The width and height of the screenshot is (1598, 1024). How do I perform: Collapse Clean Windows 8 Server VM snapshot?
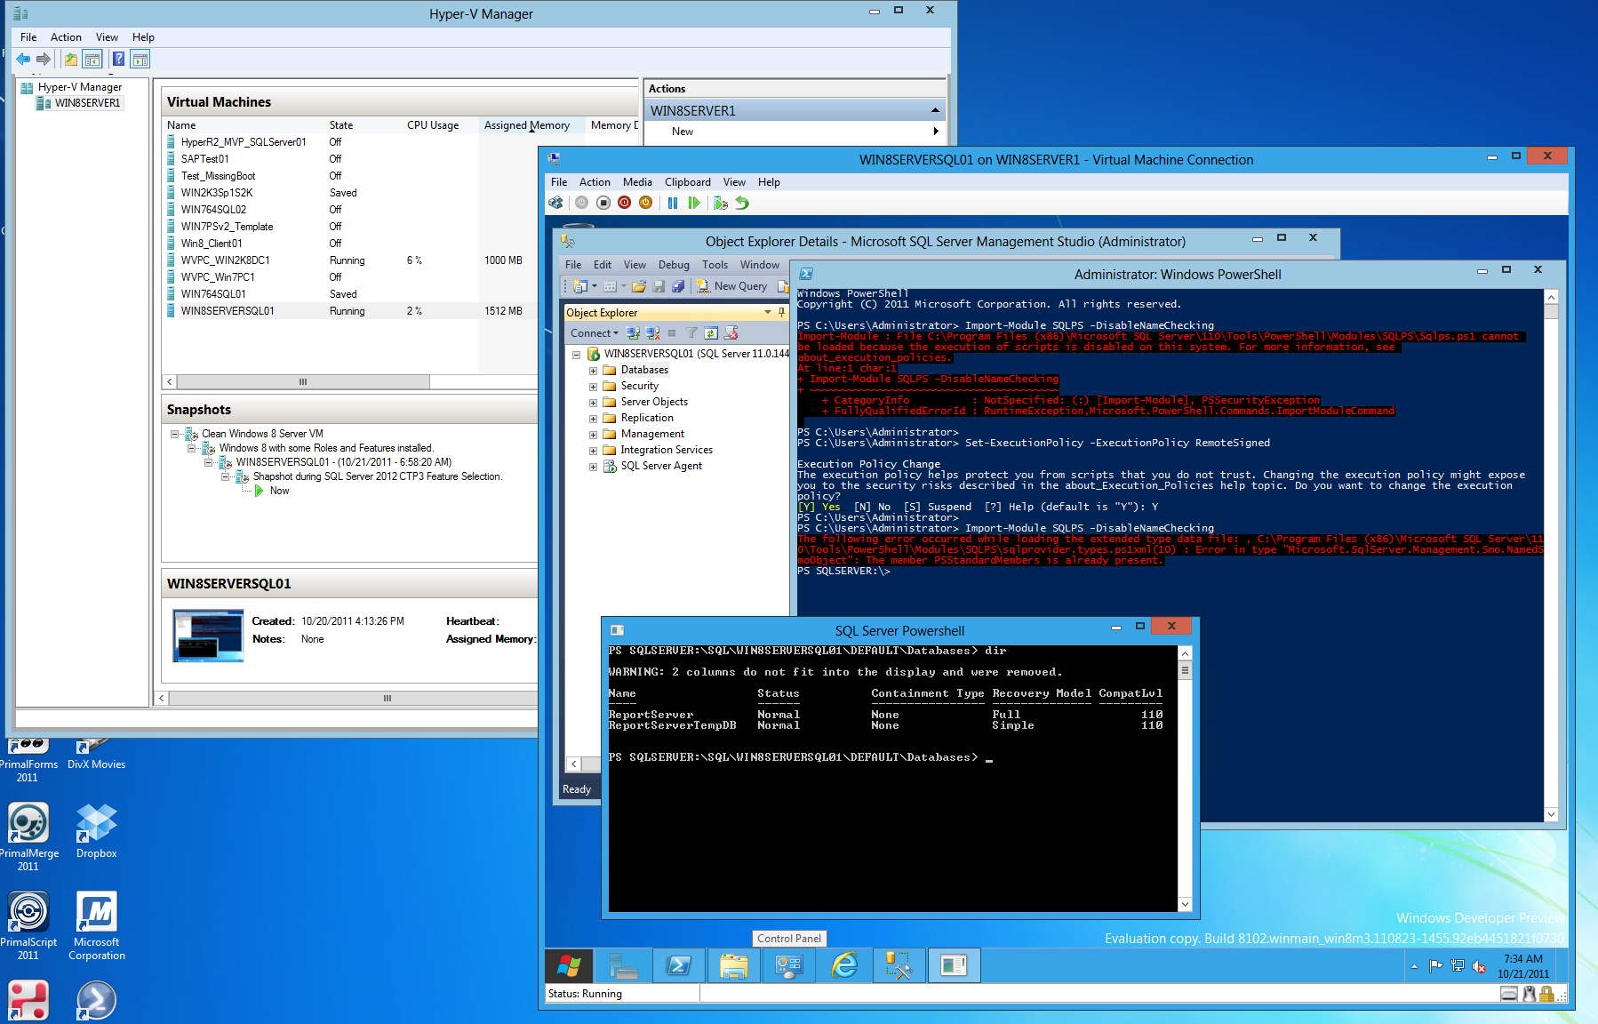pyautogui.click(x=175, y=434)
